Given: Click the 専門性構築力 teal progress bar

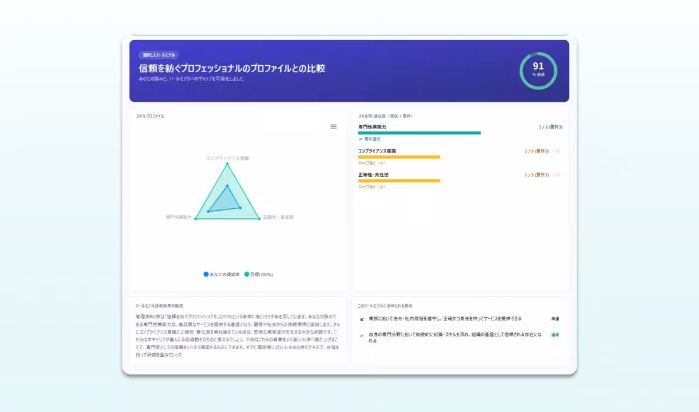Looking at the screenshot, I should 419,133.
